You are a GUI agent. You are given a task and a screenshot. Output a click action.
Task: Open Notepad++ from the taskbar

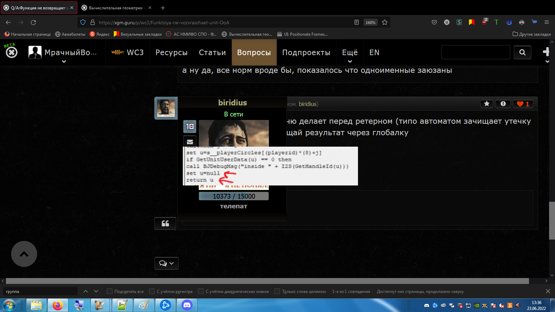[x=122, y=305]
